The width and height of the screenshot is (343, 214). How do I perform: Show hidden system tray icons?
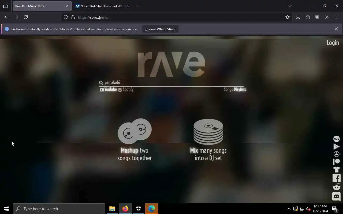click(x=289, y=209)
